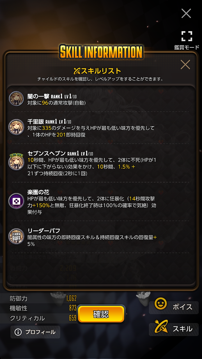Viewport: 202px width, 359px height.
Task: Tap the smiley face voice icon
Action: [161, 304]
